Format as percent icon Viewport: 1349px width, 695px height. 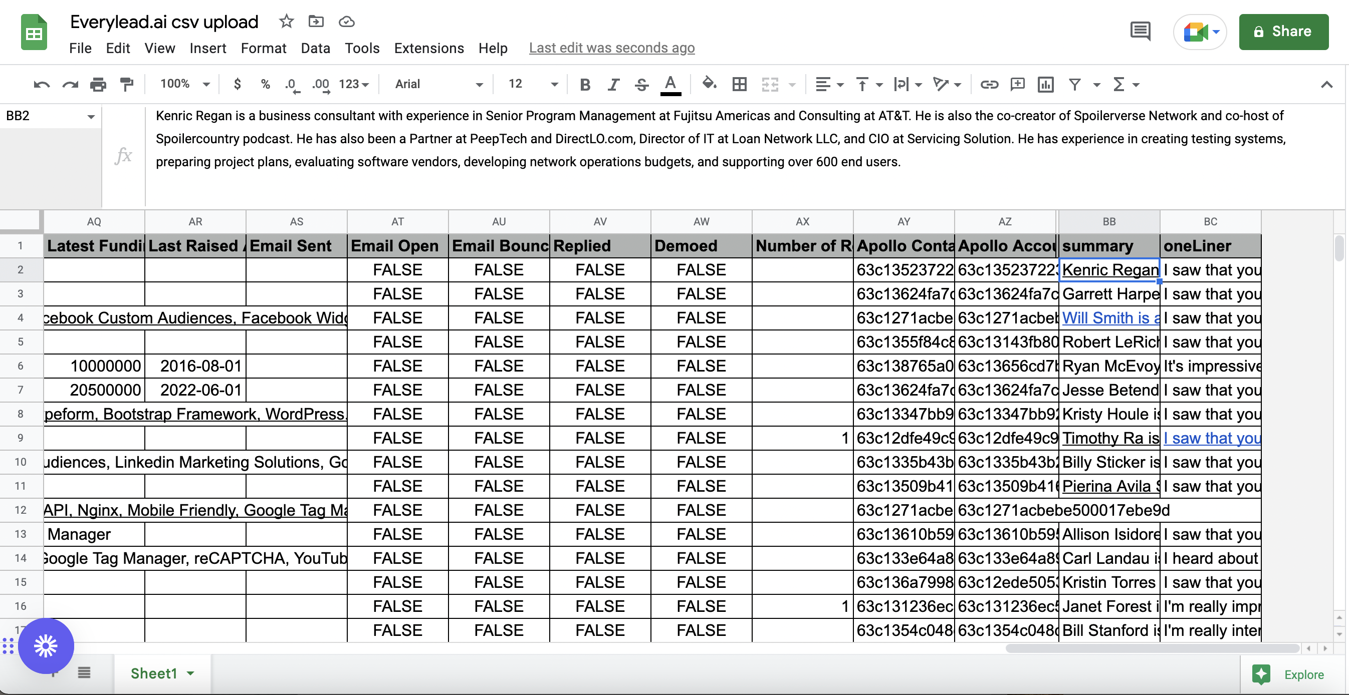[266, 84]
